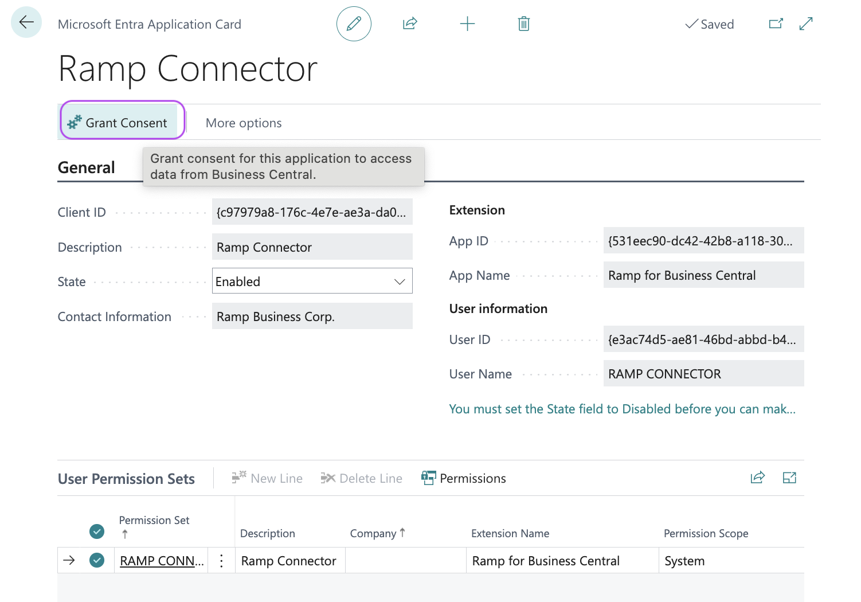
Task: Open row options three-dot menu
Action: click(x=221, y=561)
